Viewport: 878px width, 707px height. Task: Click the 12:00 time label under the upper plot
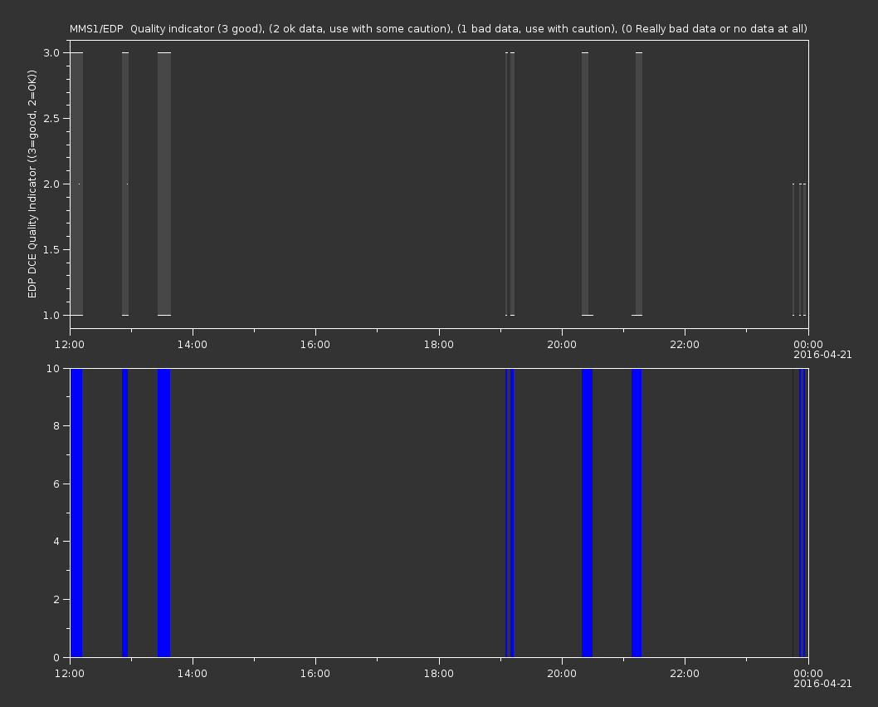coord(70,344)
